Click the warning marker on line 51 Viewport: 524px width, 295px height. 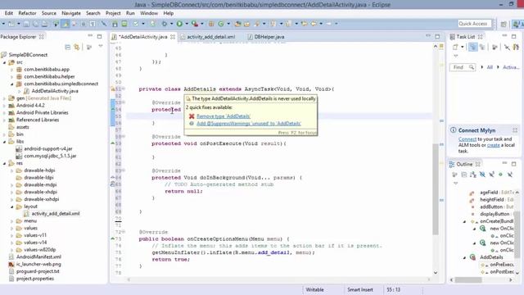click(113, 89)
